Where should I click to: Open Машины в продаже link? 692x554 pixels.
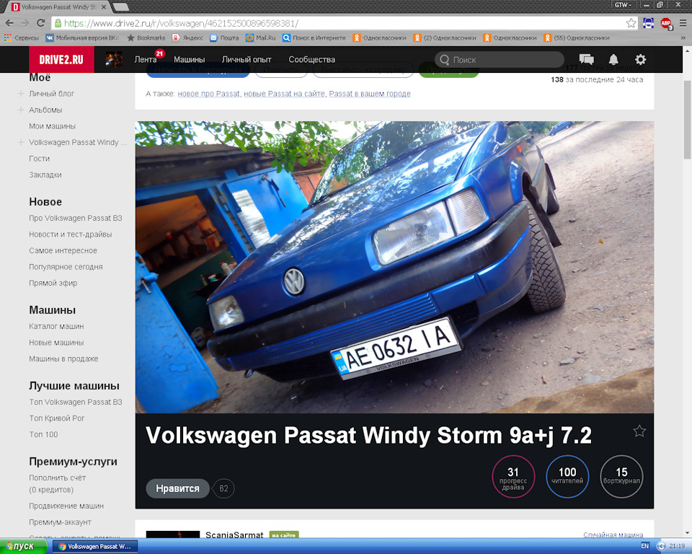coord(63,359)
